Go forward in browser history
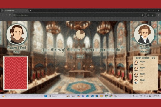This screenshot has height=107, width=161. click(x=6, y=15)
